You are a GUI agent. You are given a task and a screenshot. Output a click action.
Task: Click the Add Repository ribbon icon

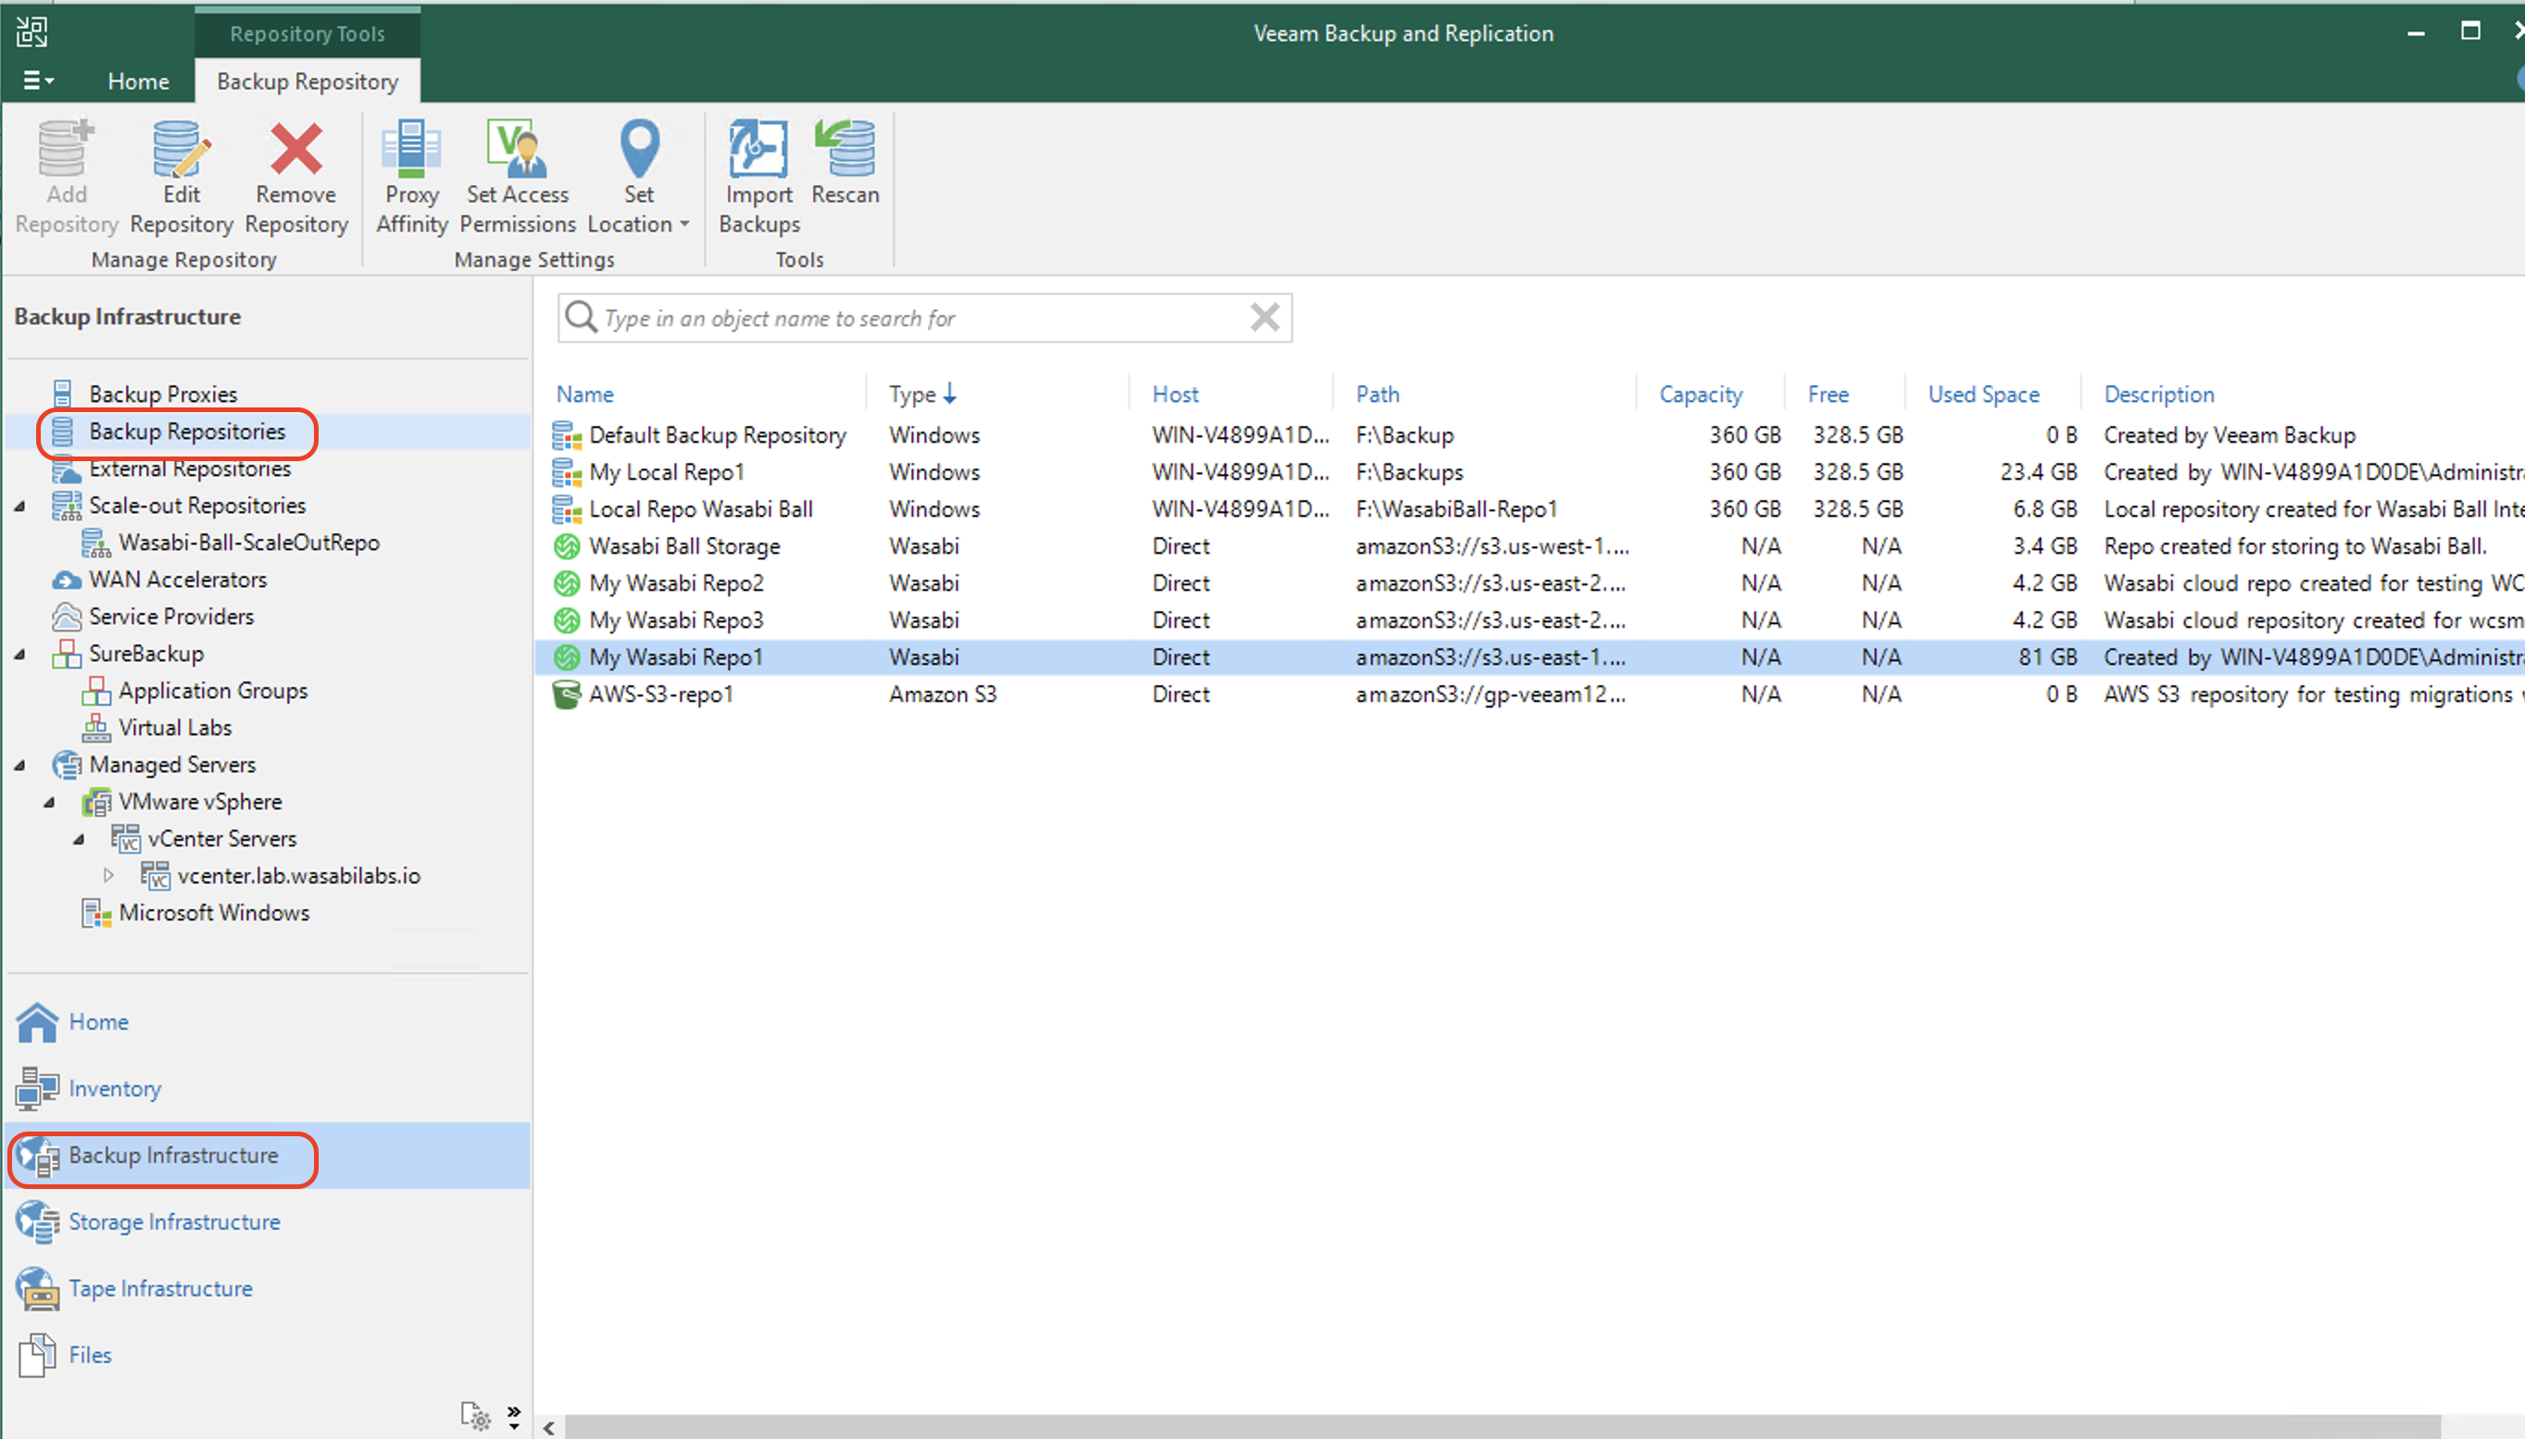(67, 148)
